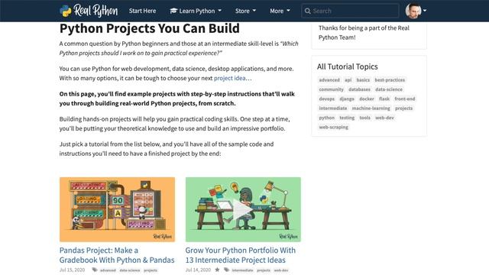
Task: Select the 'flask' topic tag
Action: (384, 99)
